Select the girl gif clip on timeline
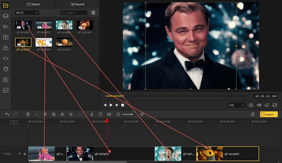This screenshot has width=282, height=163. (x=47, y=153)
